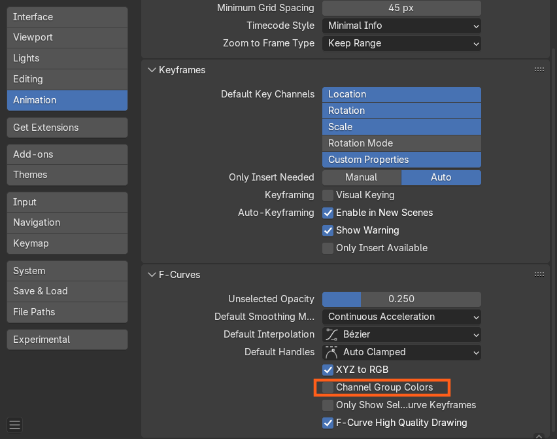557x439 pixels.
Task: Click the Unselected Opacity slider
Action: (401, 299)
